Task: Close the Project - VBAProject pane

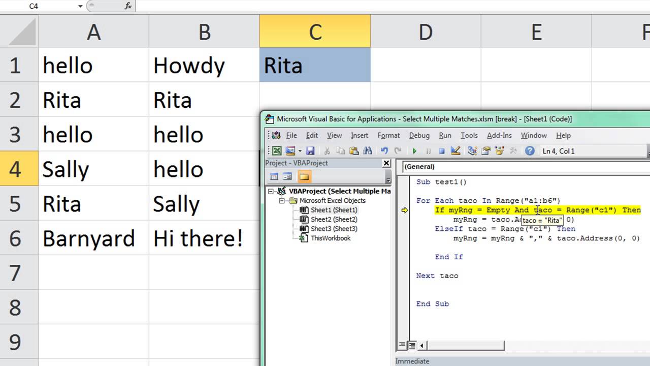Action: [x=386, y=163]
